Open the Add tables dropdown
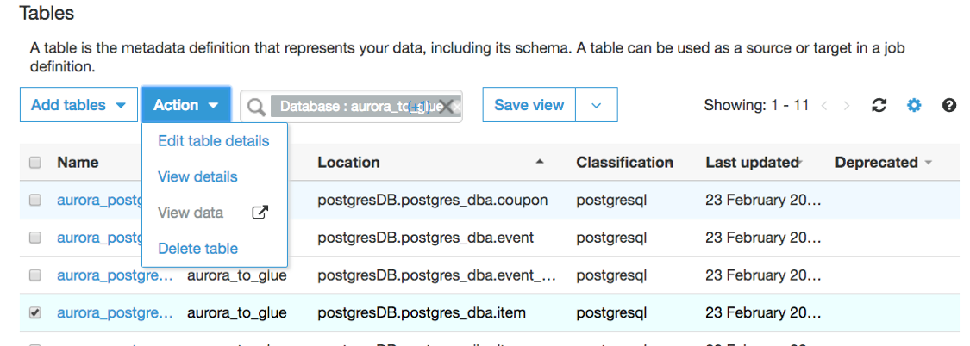This screenshot has width=970, height=346. pos(78,105)
